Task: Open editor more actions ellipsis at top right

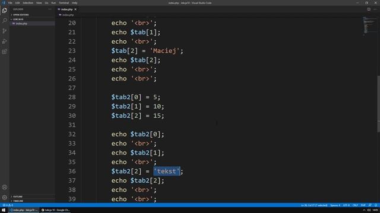Action: (x=375, y=9)
